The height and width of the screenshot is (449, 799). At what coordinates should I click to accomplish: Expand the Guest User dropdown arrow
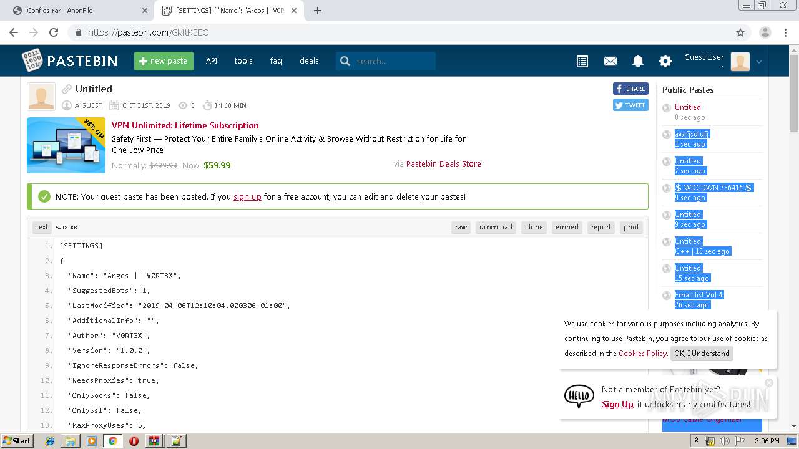(759, 61)
